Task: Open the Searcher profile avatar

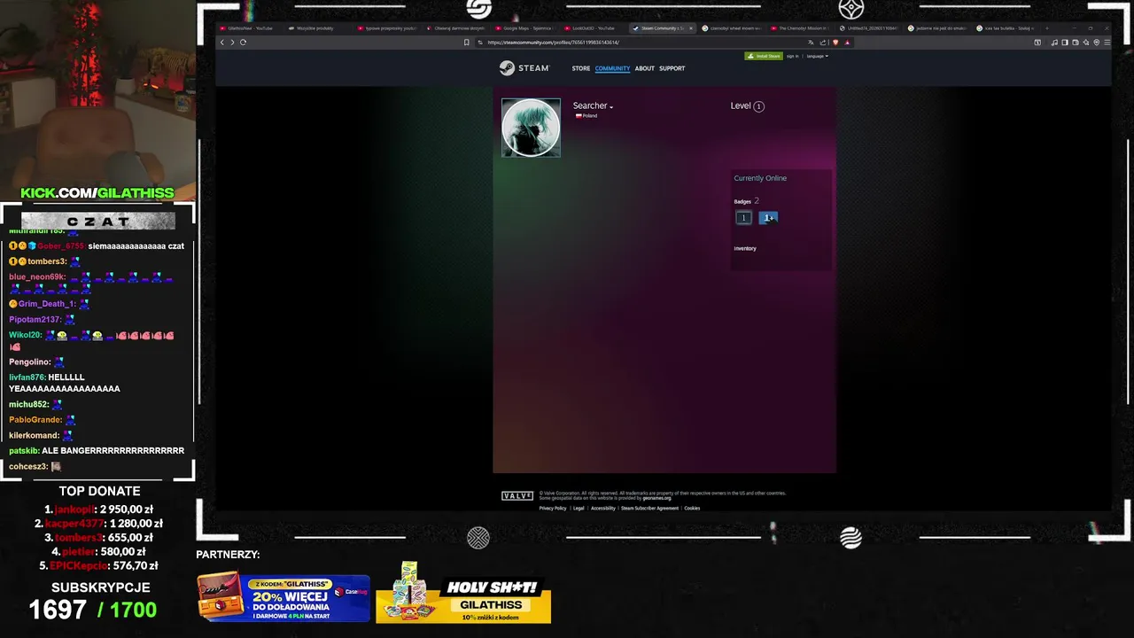Action: [531, 128]
